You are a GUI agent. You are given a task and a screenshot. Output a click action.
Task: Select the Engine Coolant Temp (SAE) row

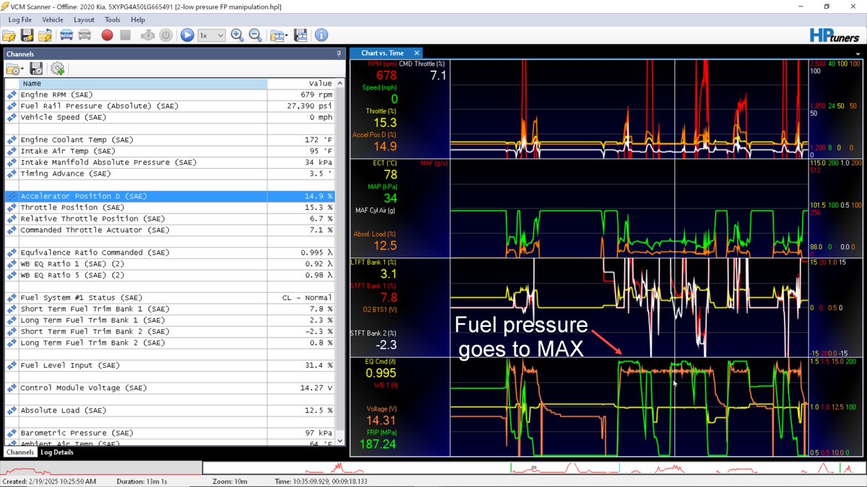(170, 140)
